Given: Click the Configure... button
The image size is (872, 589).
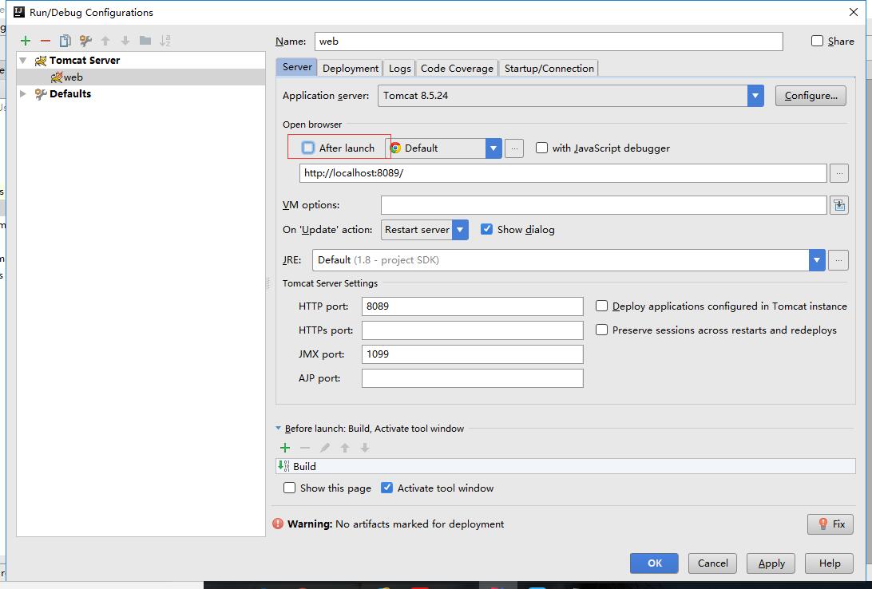Looking at the screenshot, I should pyautogui.click(x=811, y=96).
